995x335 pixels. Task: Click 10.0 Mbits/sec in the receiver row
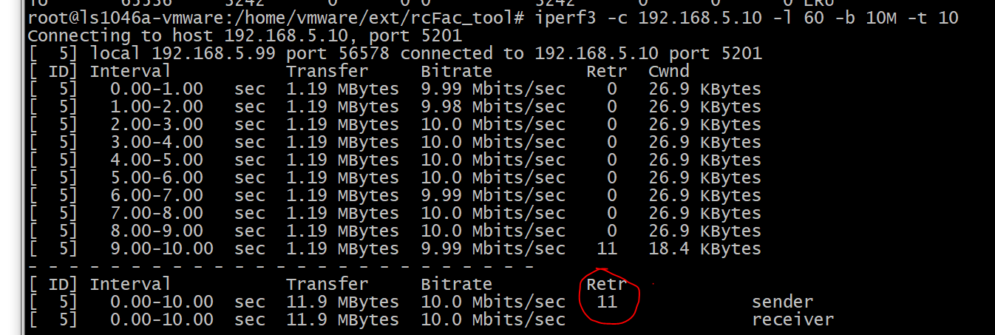492,319
